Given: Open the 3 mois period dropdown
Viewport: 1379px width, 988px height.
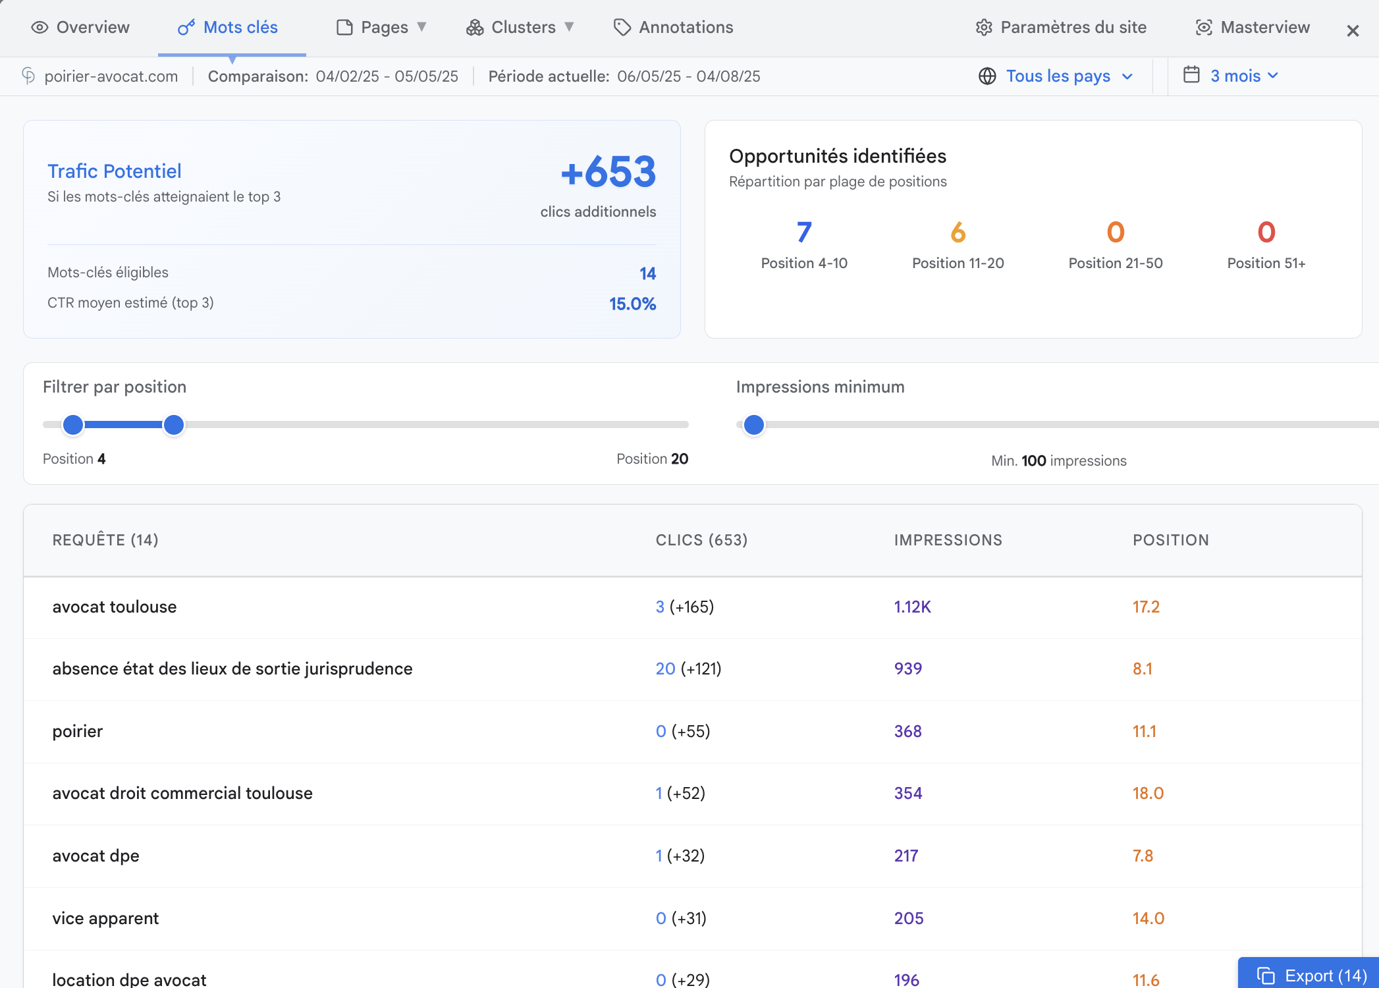Looking at the screenshot, I should click(1231, 75).
